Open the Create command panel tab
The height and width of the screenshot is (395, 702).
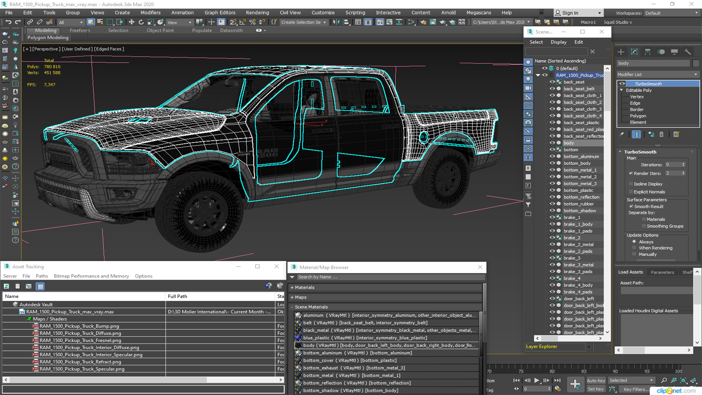coord(621,52)
